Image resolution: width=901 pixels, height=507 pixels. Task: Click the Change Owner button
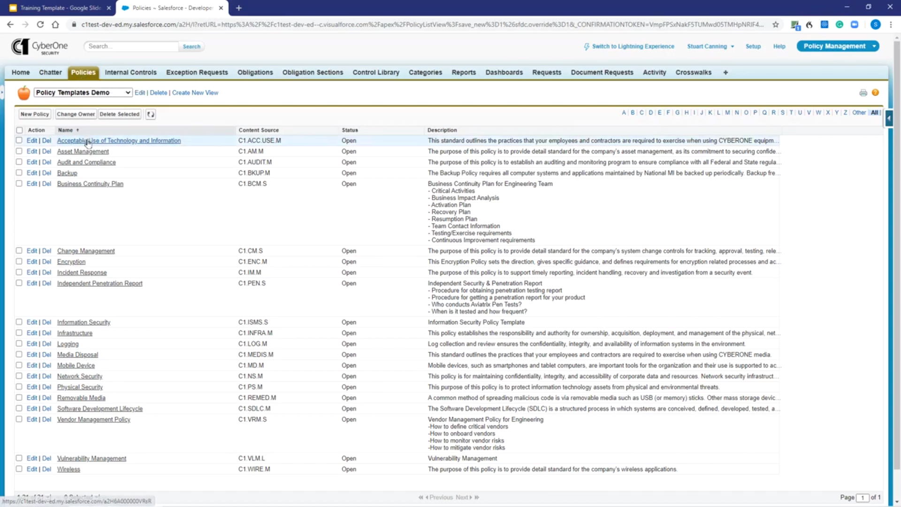(76, 114)
